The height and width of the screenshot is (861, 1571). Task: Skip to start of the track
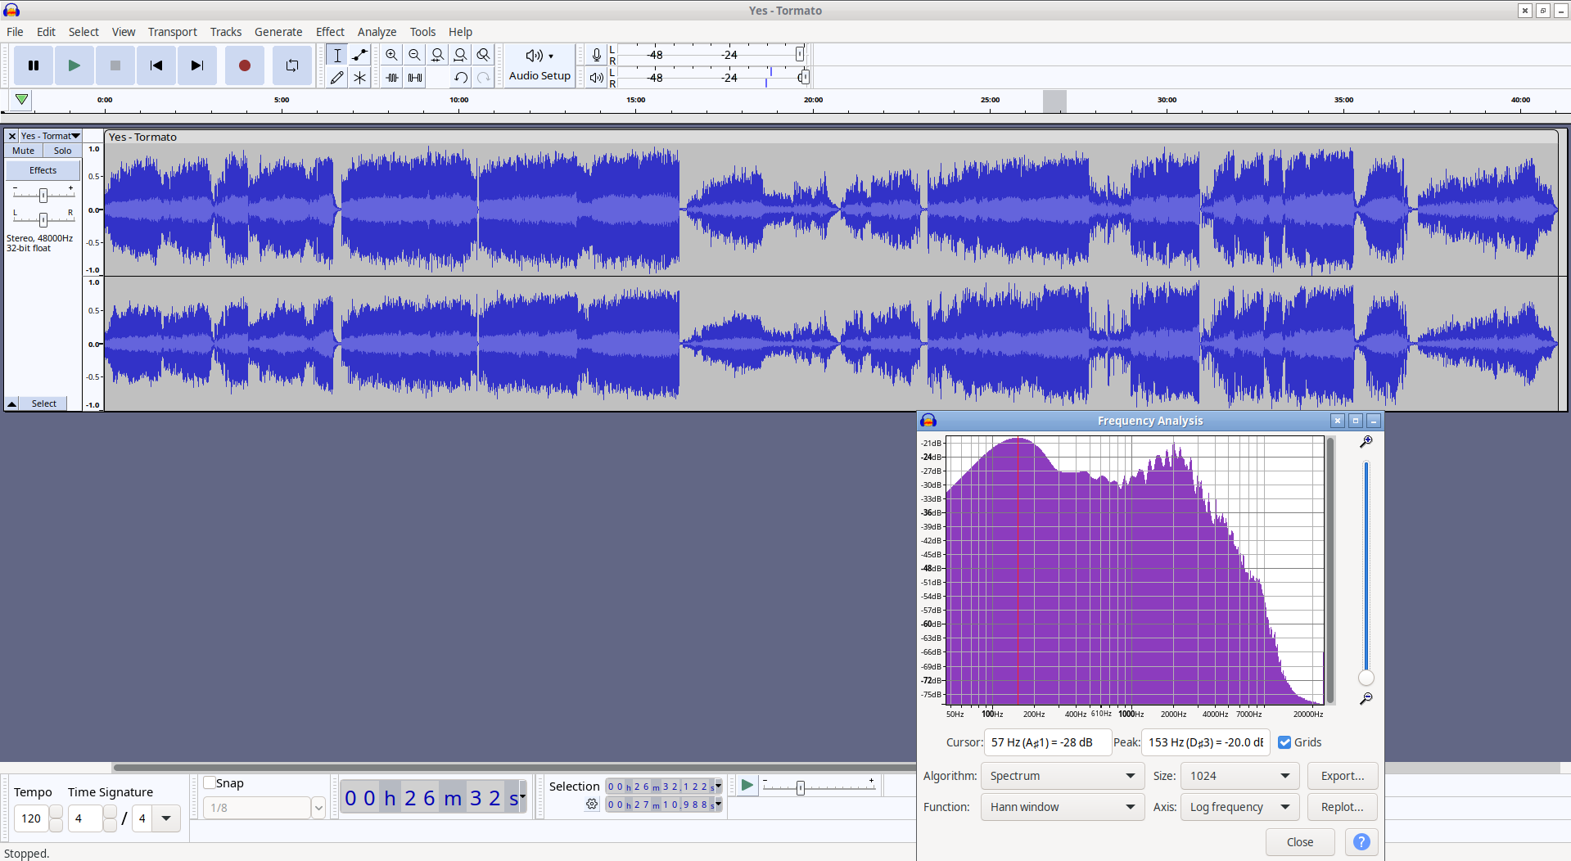156,65
